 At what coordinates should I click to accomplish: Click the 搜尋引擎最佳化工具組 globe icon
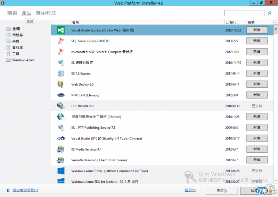60,117
